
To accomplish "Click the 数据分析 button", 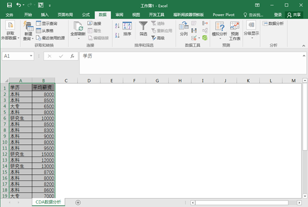I will [273, 23].
